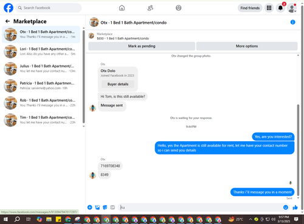Open the conversation header avatar
This screenshot has height=224, width=304.
tap(94, 22)
